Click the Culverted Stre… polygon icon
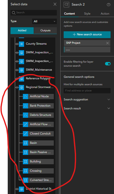 [26, 180]
